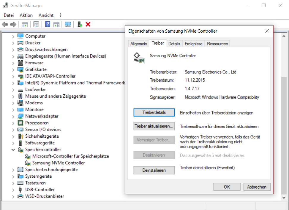This screenshot has width=289, height=210.
Task: Collapse the Speichercontroller node
Action: click(13, 149)
